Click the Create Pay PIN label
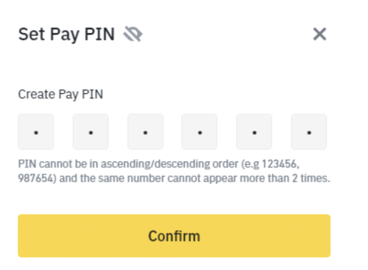The height and width of the screenshot is (270, 368). [61, 94]
